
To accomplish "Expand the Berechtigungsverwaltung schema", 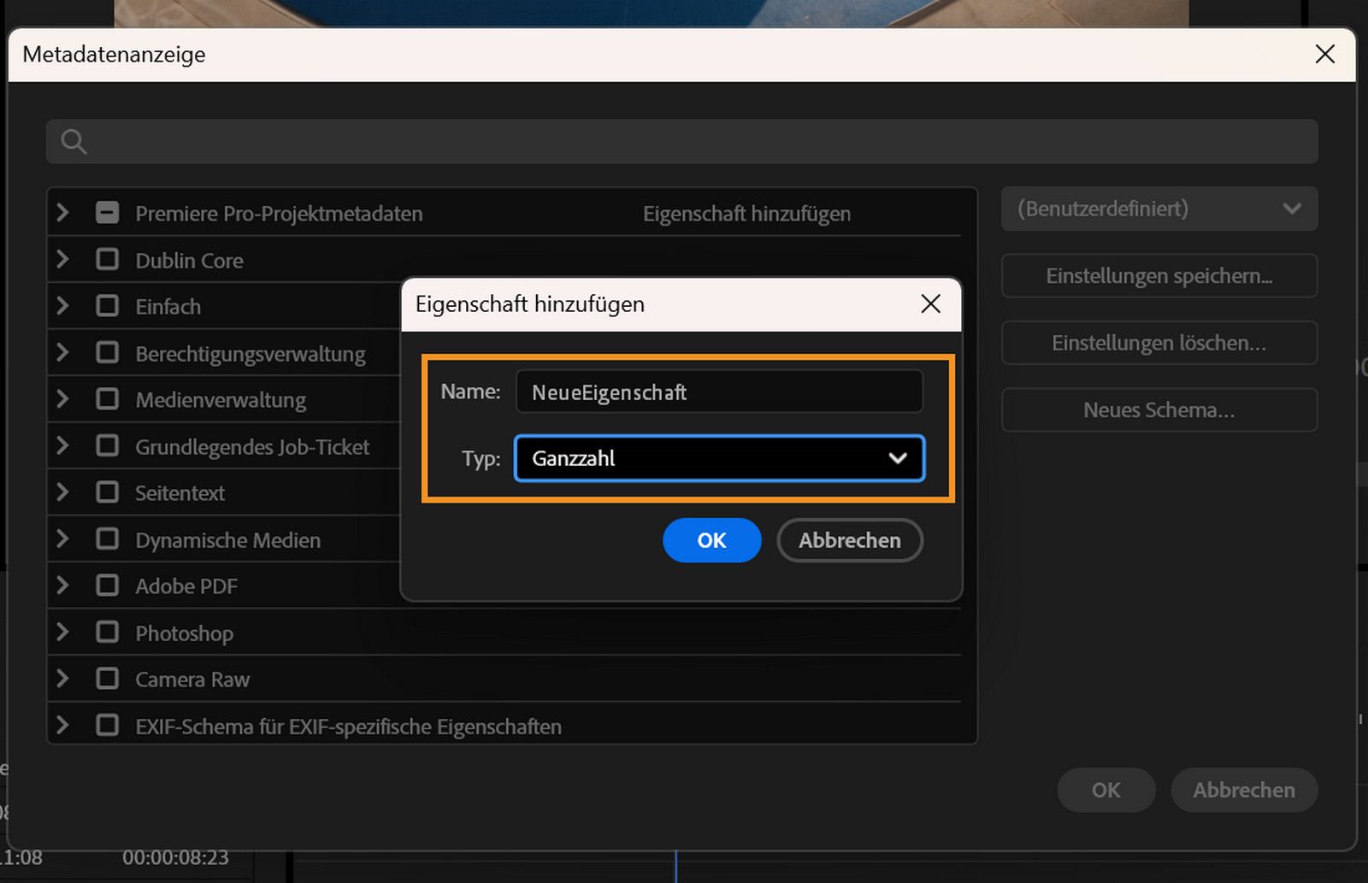I will [x=62, y=352].
